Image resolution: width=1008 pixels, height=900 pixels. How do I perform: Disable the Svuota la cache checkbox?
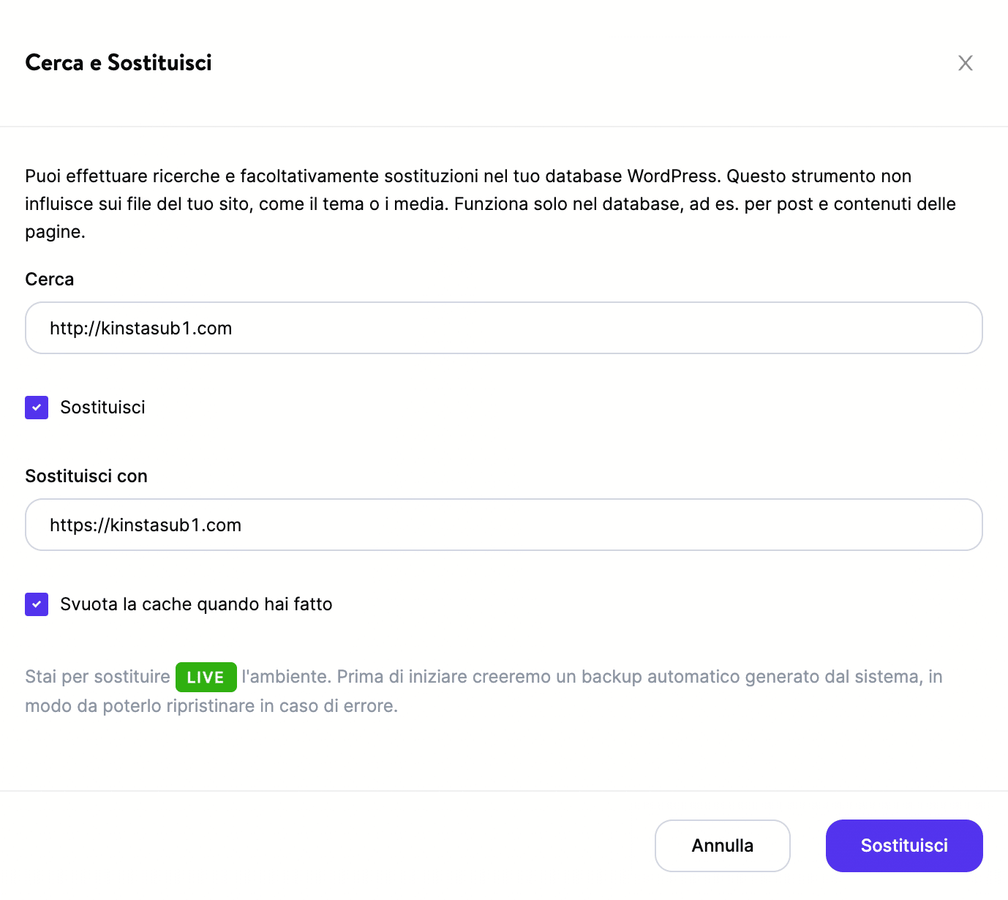(37, 604)
